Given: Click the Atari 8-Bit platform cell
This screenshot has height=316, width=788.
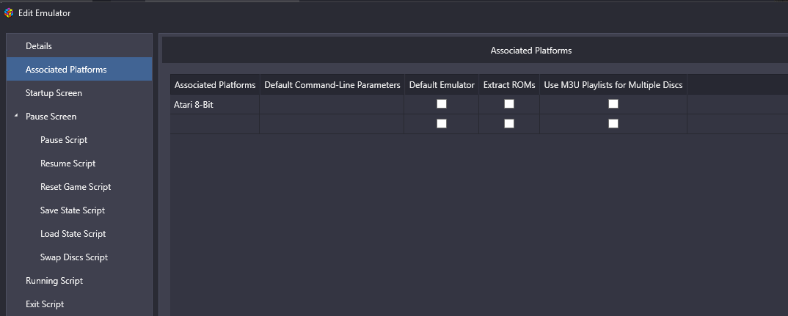Looking at the screenshot, I should (x=214, y=105).
